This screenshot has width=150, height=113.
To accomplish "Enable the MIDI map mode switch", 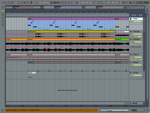I will point(133,2).
